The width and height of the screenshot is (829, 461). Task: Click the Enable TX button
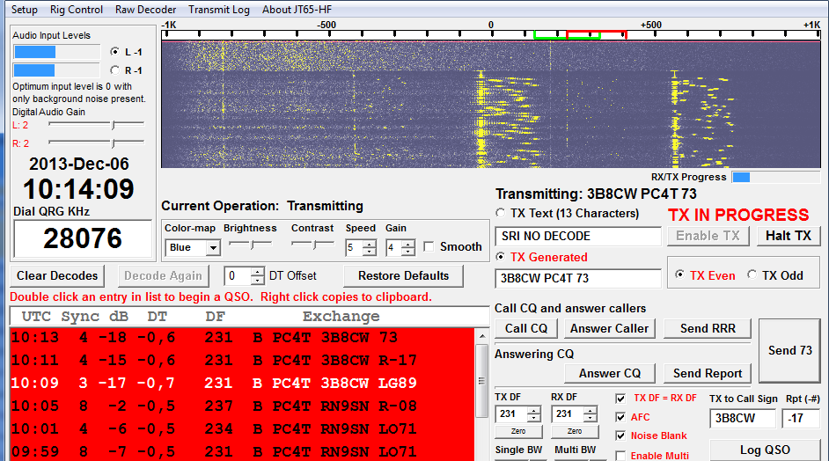[x=708, y=236]
